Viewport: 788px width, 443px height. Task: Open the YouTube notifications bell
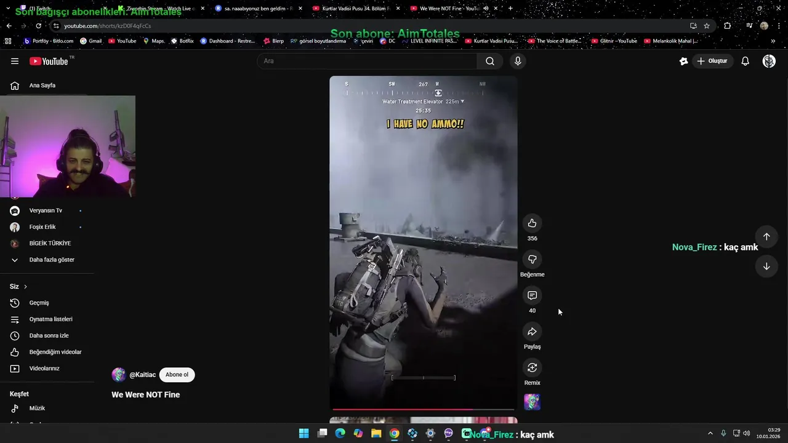point(745,61)
